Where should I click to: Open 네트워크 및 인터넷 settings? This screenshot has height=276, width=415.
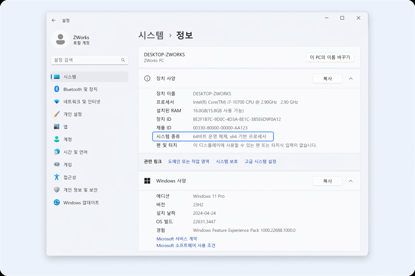(90, 102)
